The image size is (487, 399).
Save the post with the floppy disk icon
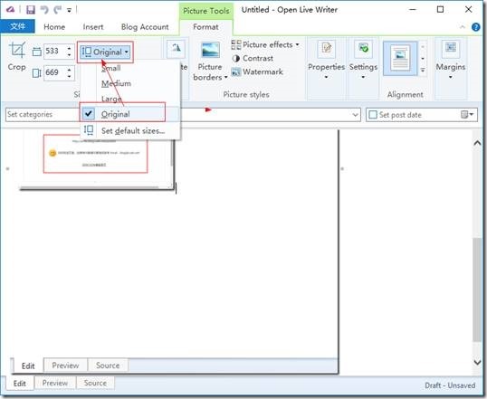point(31,10)
